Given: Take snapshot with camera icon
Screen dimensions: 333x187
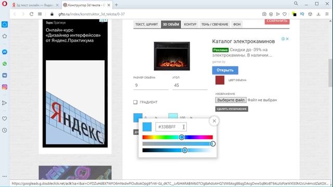Looking at the screenshot, I should click(x=264, y=14).
